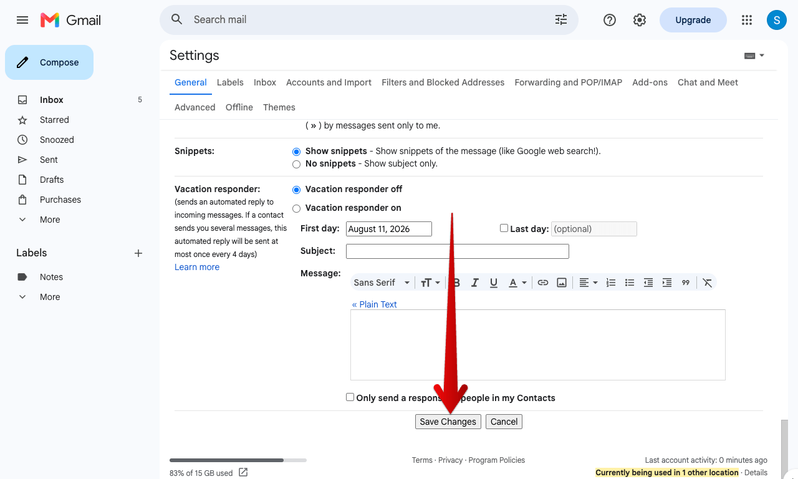Open Filters and Blocked Addresses tab

click(443, 82)
